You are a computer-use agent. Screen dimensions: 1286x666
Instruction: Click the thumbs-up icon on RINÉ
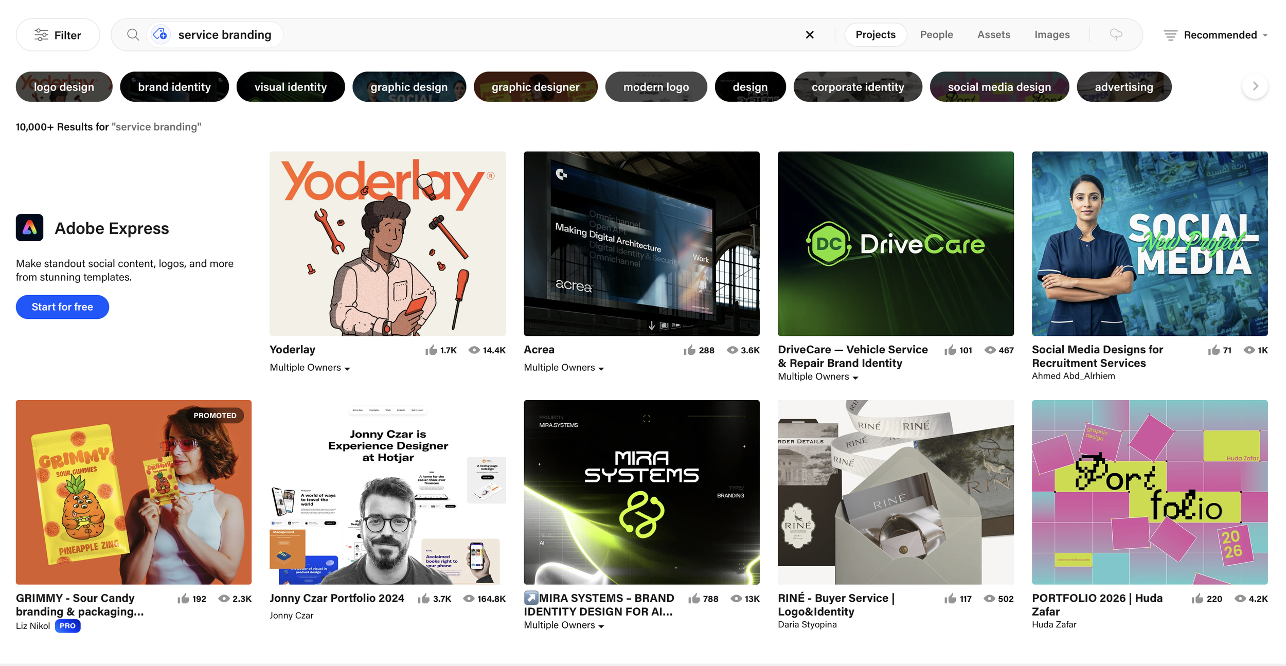(950, 599)
